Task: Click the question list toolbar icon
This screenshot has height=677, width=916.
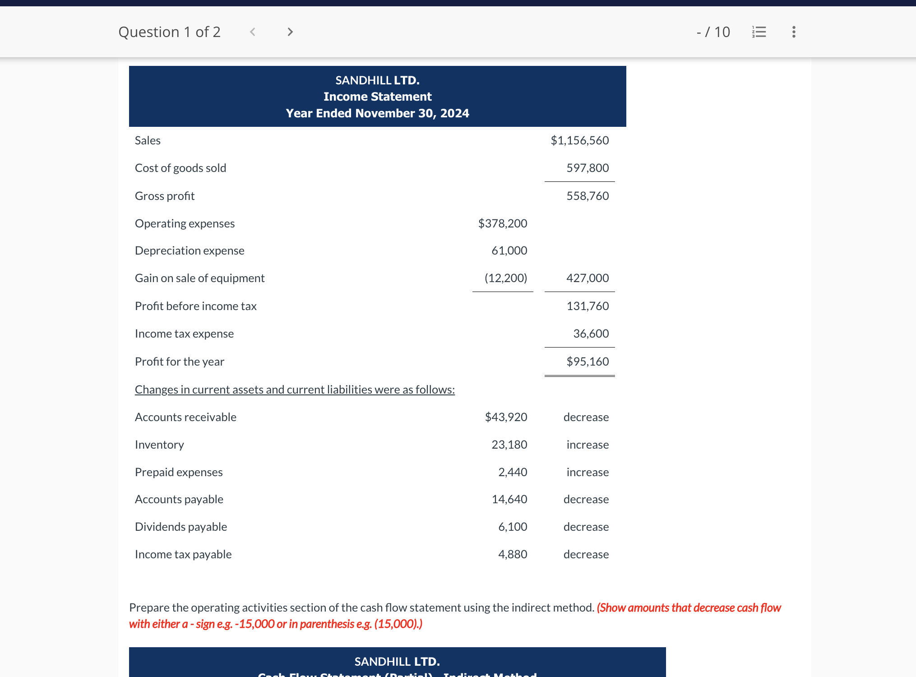Action: coord(759,32)
